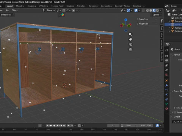The image size is (182, 136).
Task: Open the Tool properties tab icon
Action: click(166, 50)
